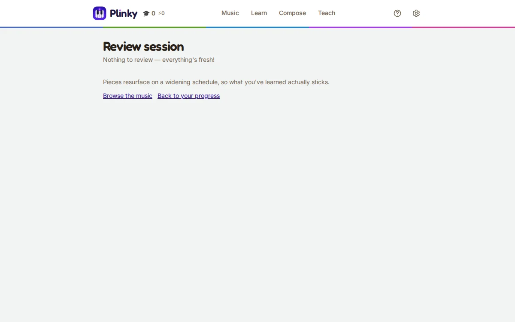Open the settings gear icon
515x322 pixels.
point(416,13)
